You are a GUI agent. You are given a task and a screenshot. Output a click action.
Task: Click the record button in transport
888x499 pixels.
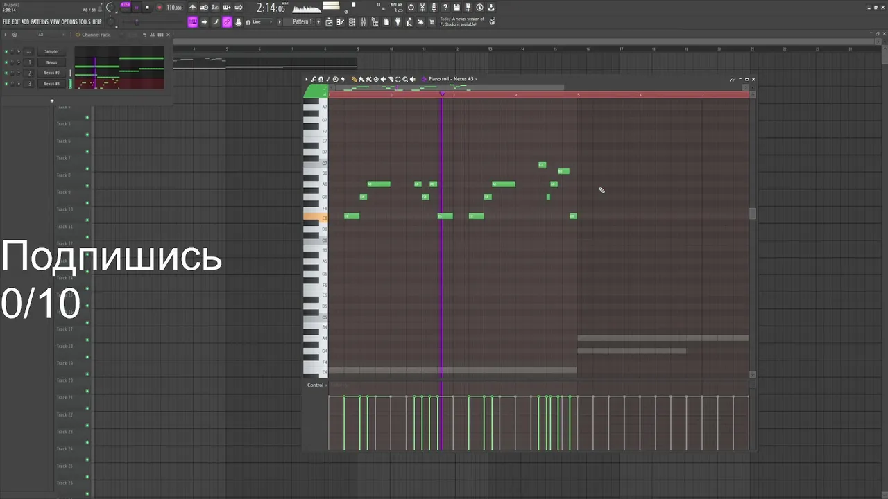160,8
